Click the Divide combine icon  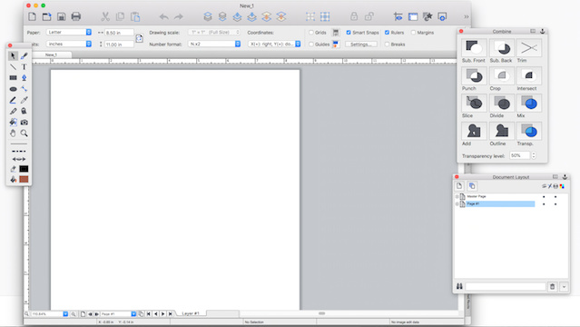[x=502, y=103]
